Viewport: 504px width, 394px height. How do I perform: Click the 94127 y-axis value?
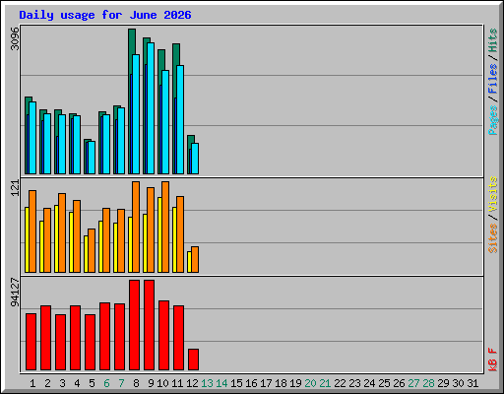click(15, 293)
